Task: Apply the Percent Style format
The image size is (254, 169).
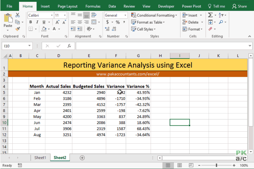Action: point(118,22)
